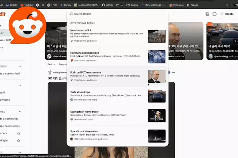Open the Benefit Change bookmark
The width and height of the screenshot is (238, 158).
pyautogui.click(x=153, y=5)
